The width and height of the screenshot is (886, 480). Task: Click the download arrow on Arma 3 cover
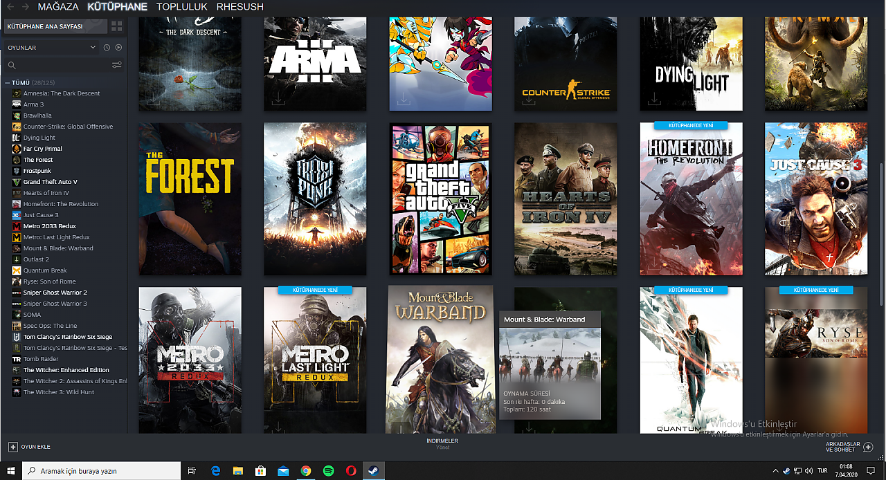tap(278, 100)
